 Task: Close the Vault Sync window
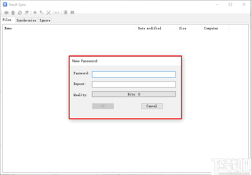(244, 4)
